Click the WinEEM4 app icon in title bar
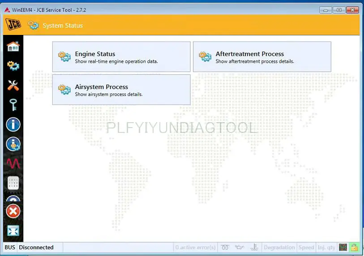Image resolution: width=364 pixels, height=256 pixels. [7, 10]
